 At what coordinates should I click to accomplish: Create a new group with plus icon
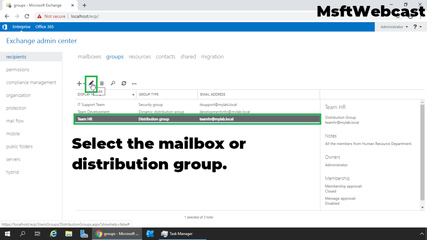(78, 83)
